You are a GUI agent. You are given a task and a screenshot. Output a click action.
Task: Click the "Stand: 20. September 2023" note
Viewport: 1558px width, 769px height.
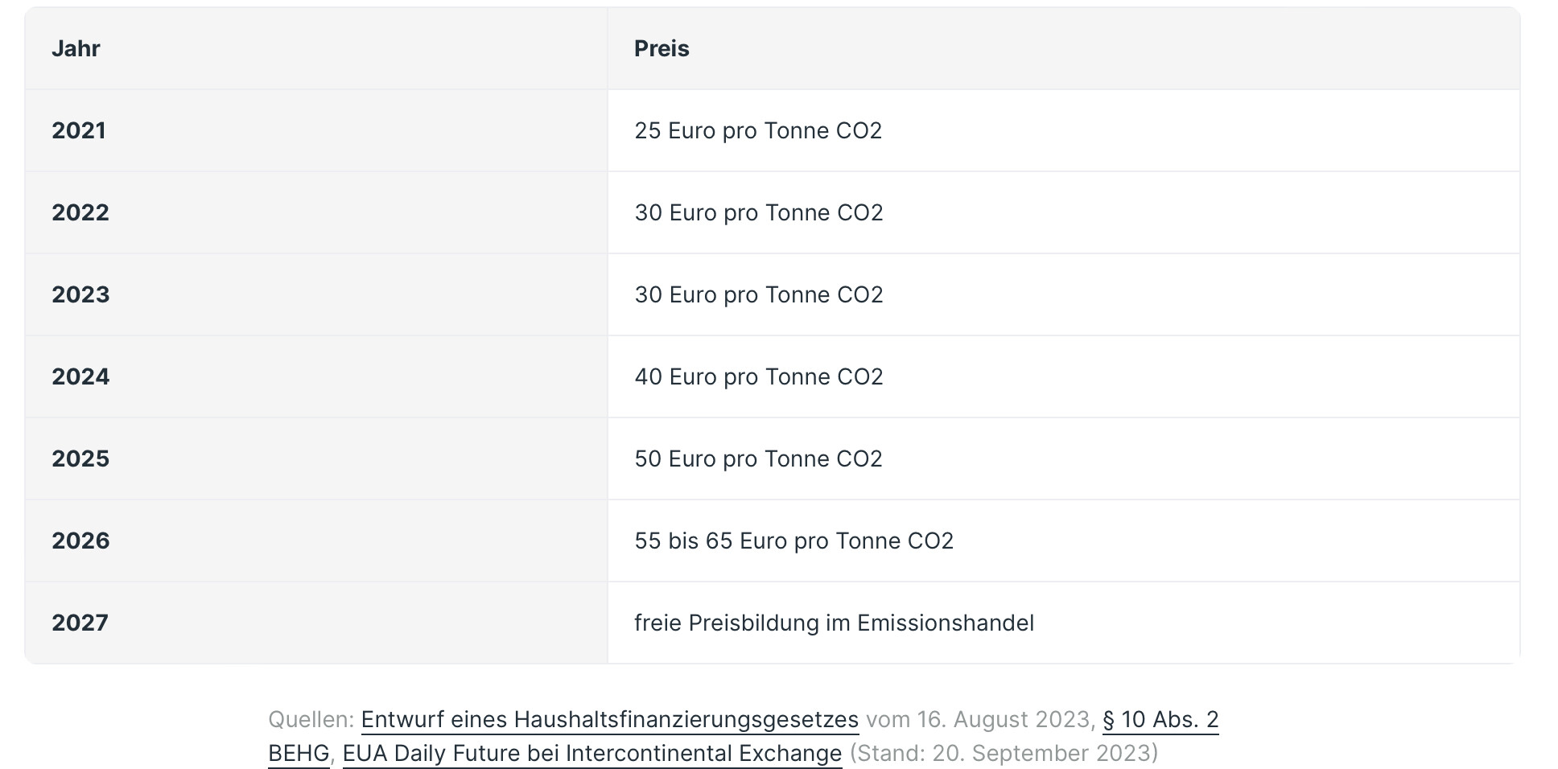pyautogui.click(x=1004, y=754)
